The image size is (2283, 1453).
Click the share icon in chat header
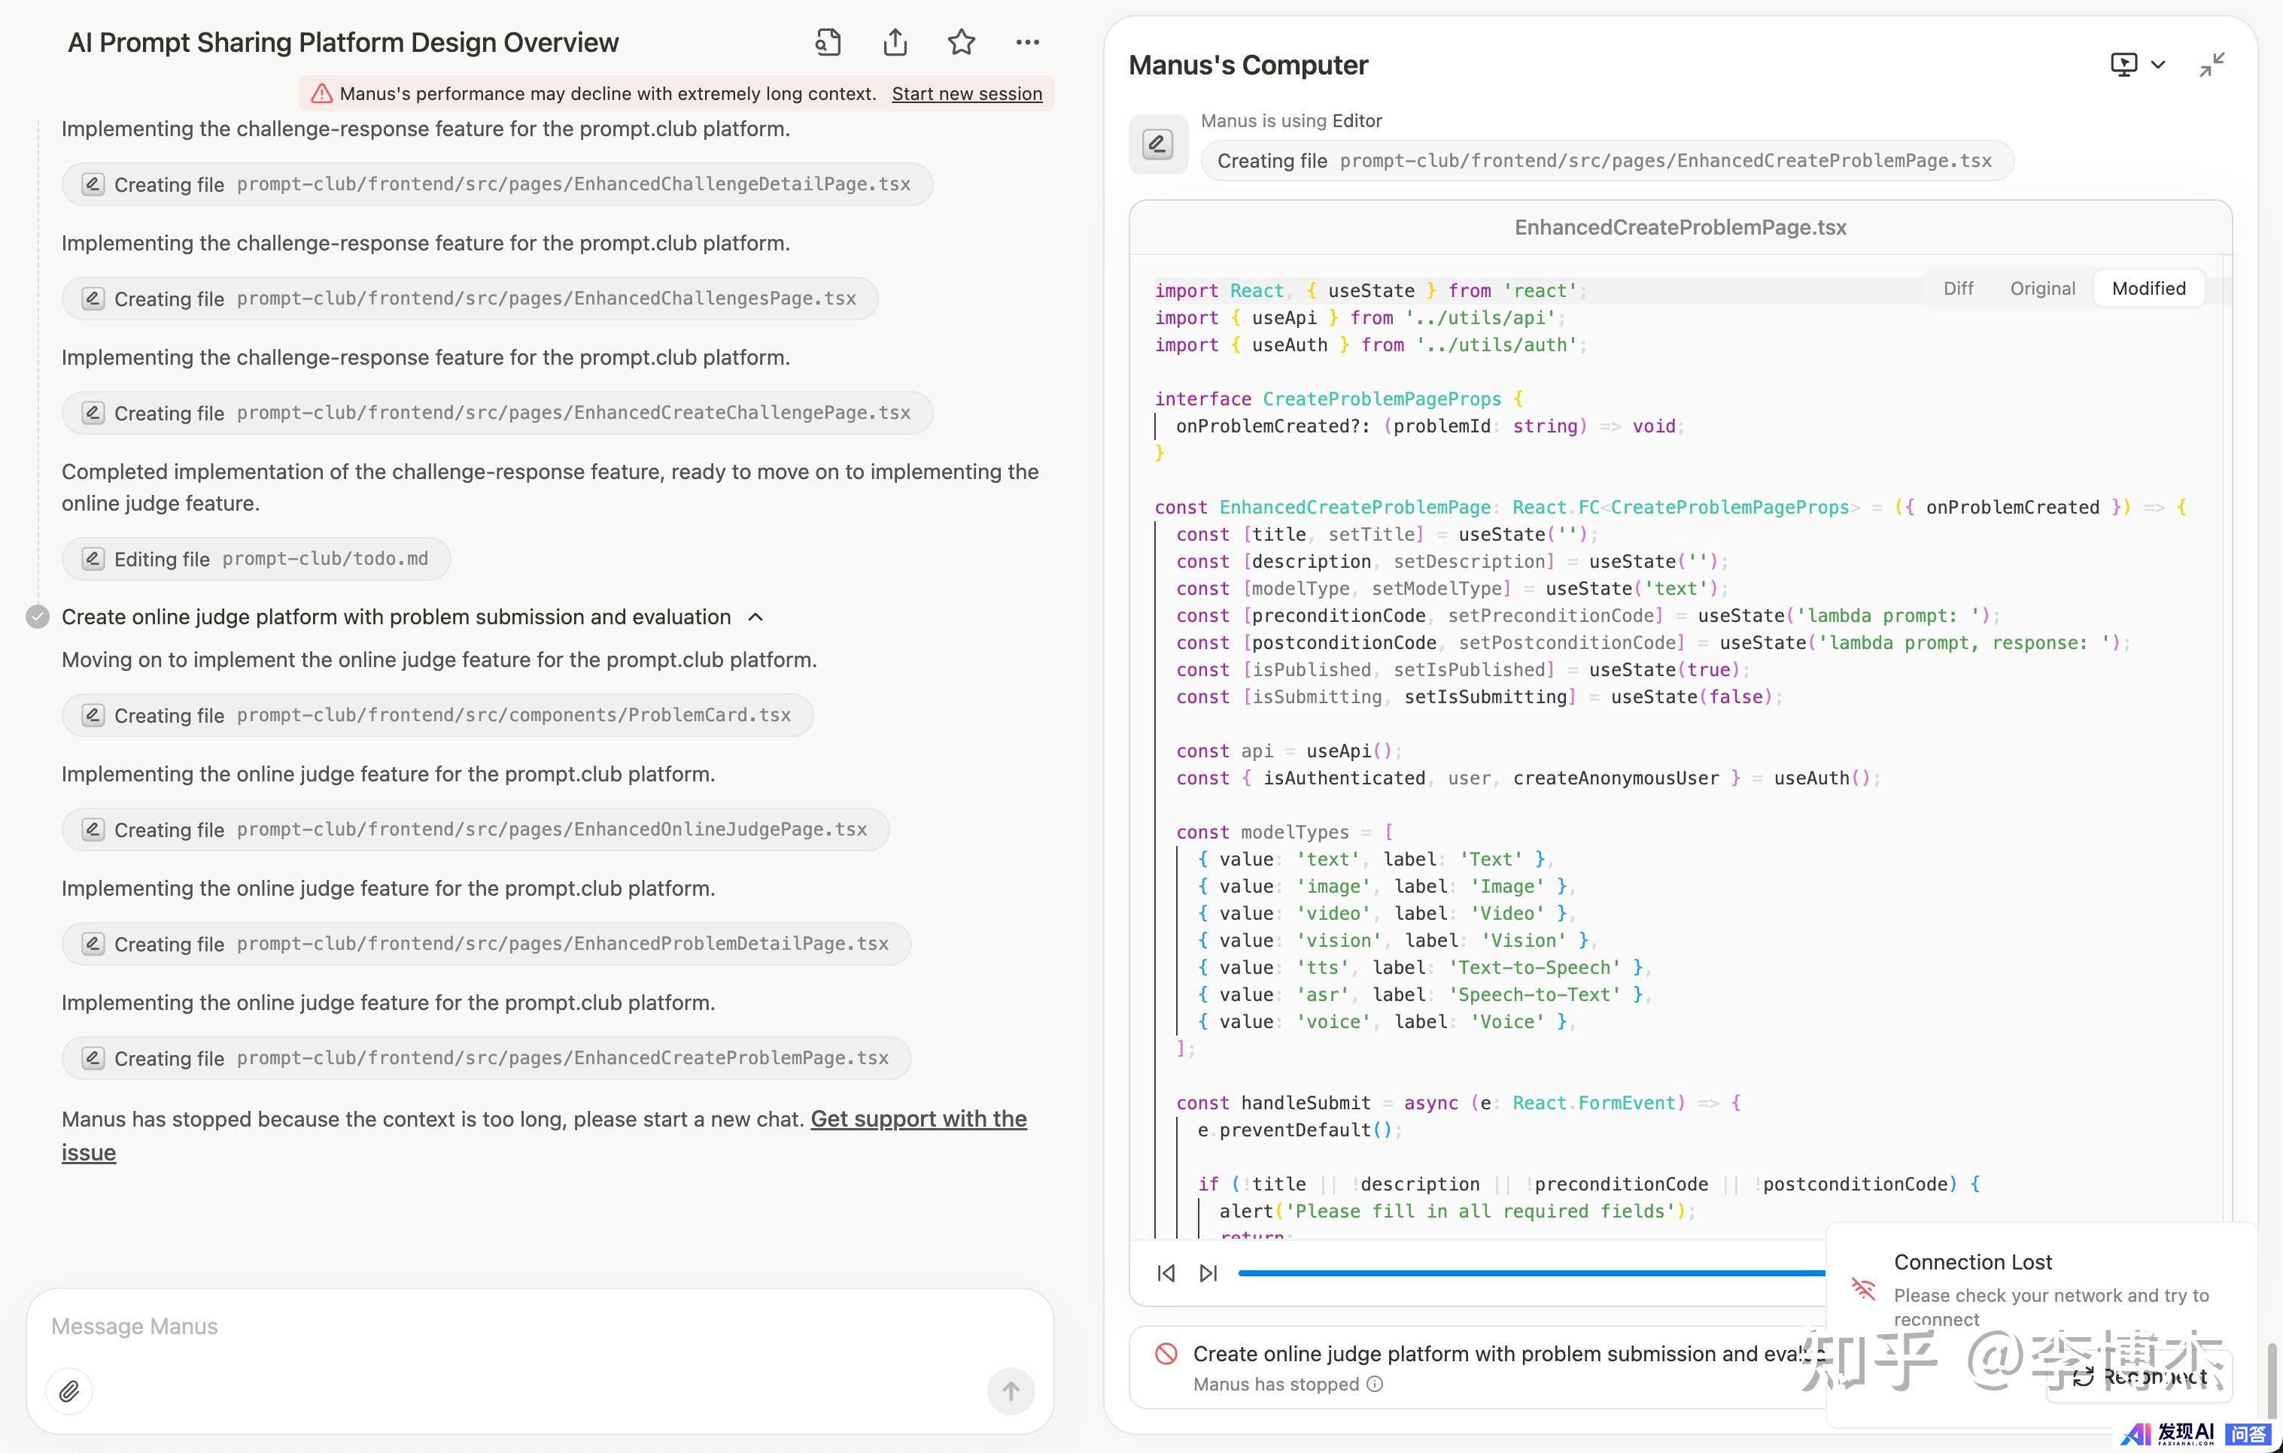(x=895, y=41)
